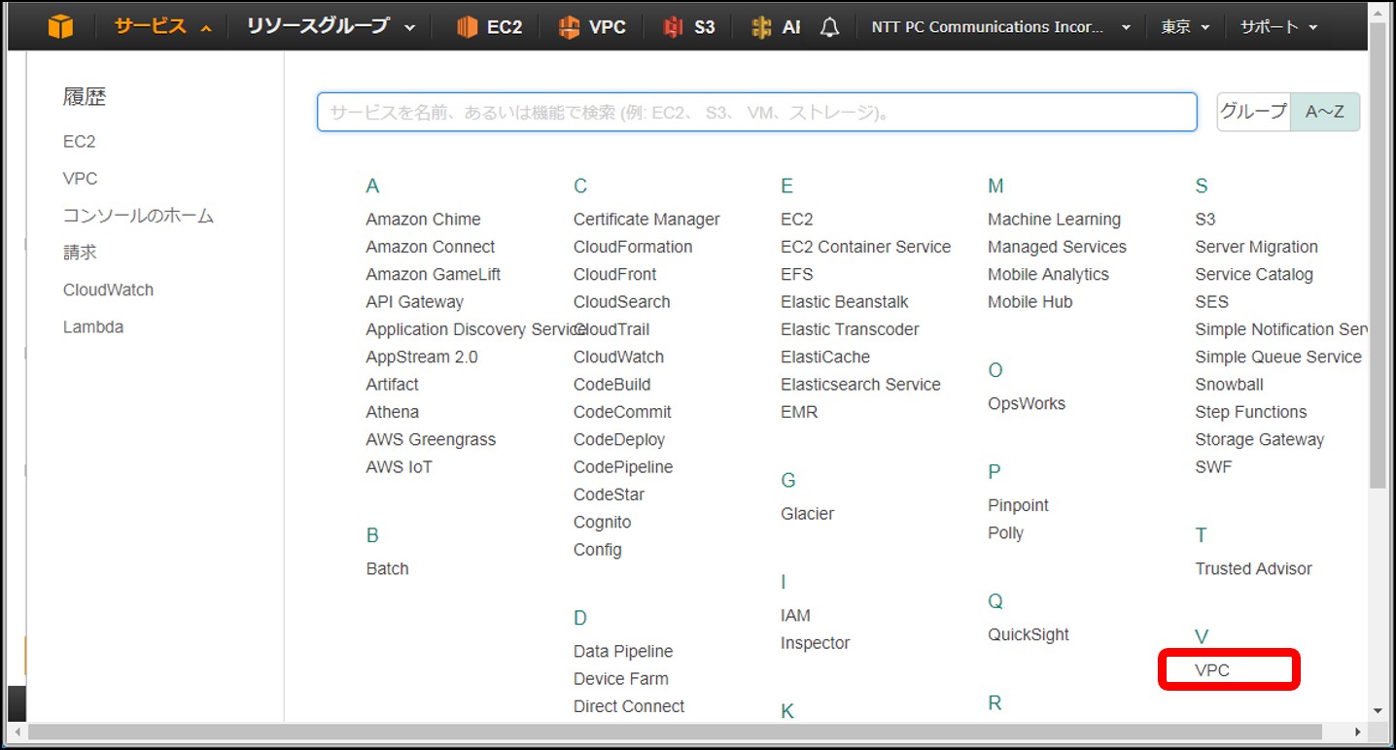Open EC2 from the 履歴 list
This screenshot has width=1396, height=750.
(x=80, y=142)
